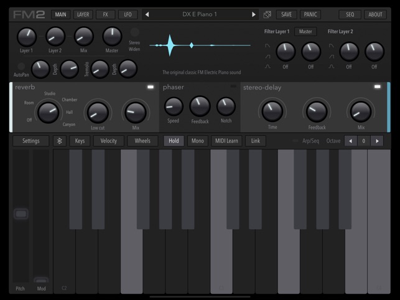Click the random preset dice icon
The height and width of the screenshot is (300, 400).
point(267,14)
